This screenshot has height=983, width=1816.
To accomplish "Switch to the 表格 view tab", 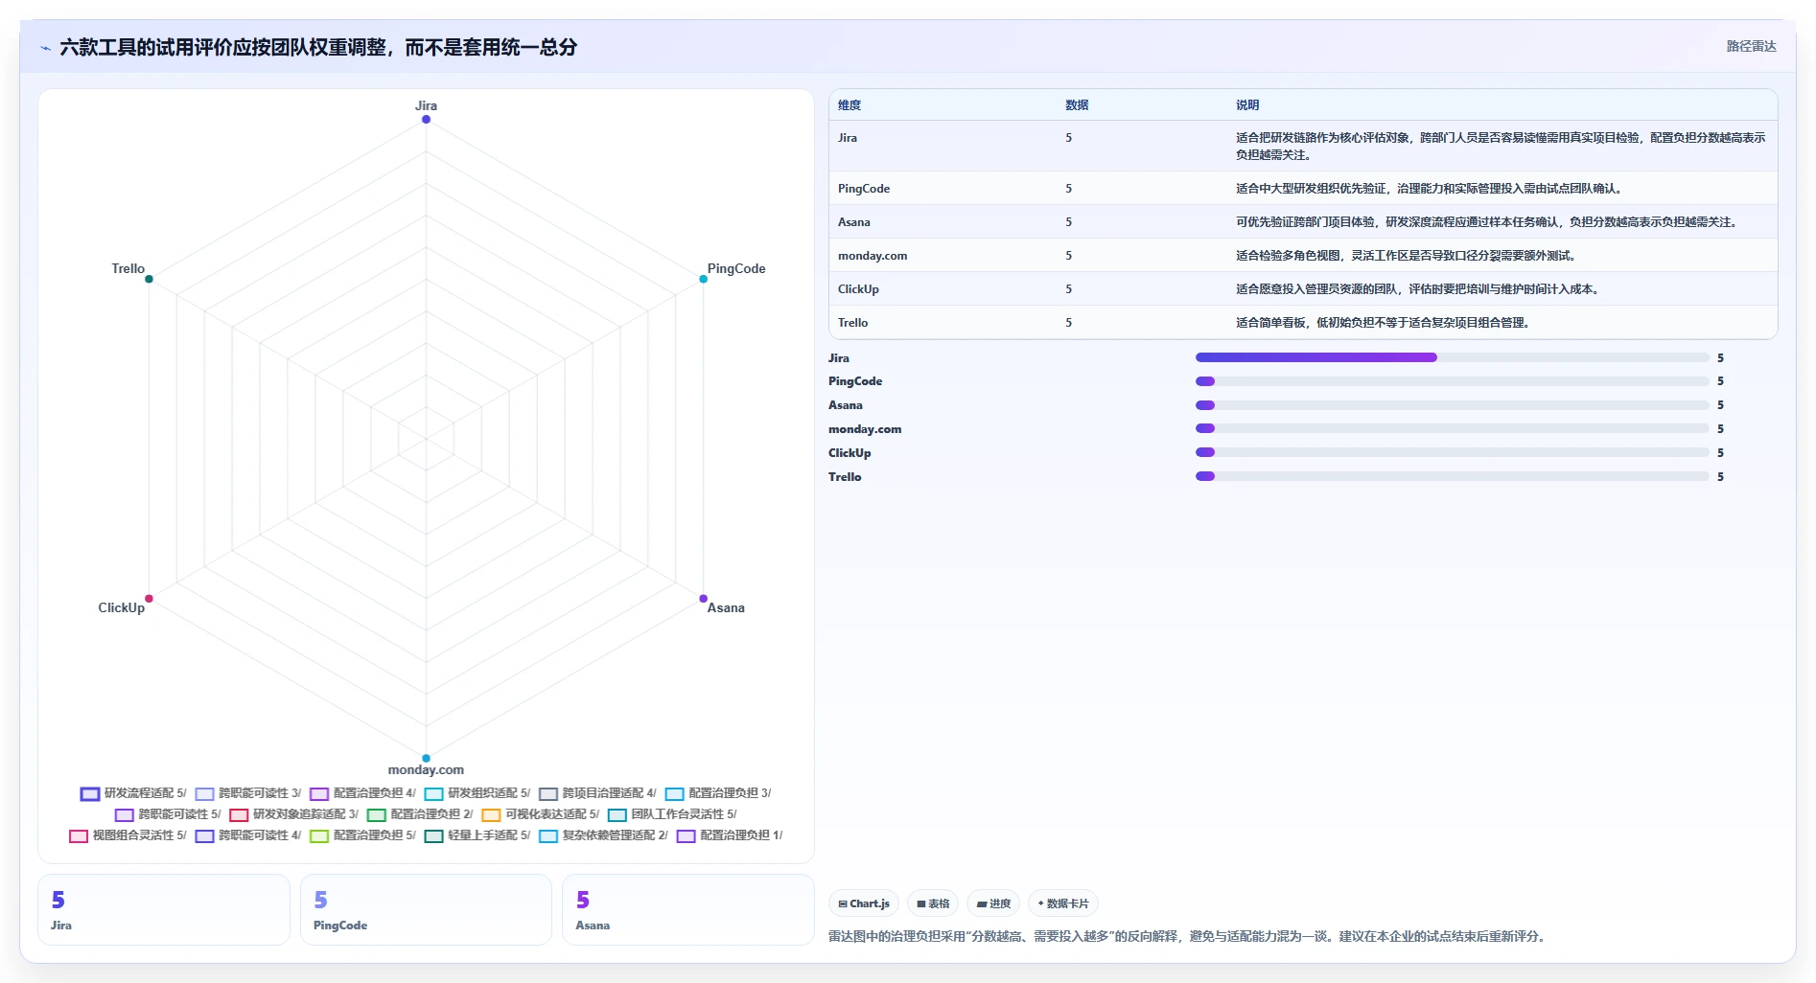I will [x=933, y=903].
